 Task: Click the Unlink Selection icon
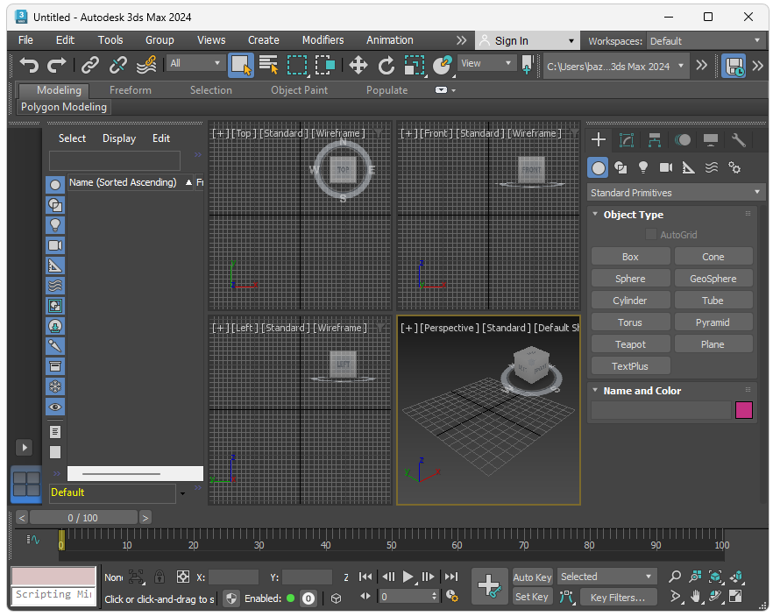[x=118, y=65]
